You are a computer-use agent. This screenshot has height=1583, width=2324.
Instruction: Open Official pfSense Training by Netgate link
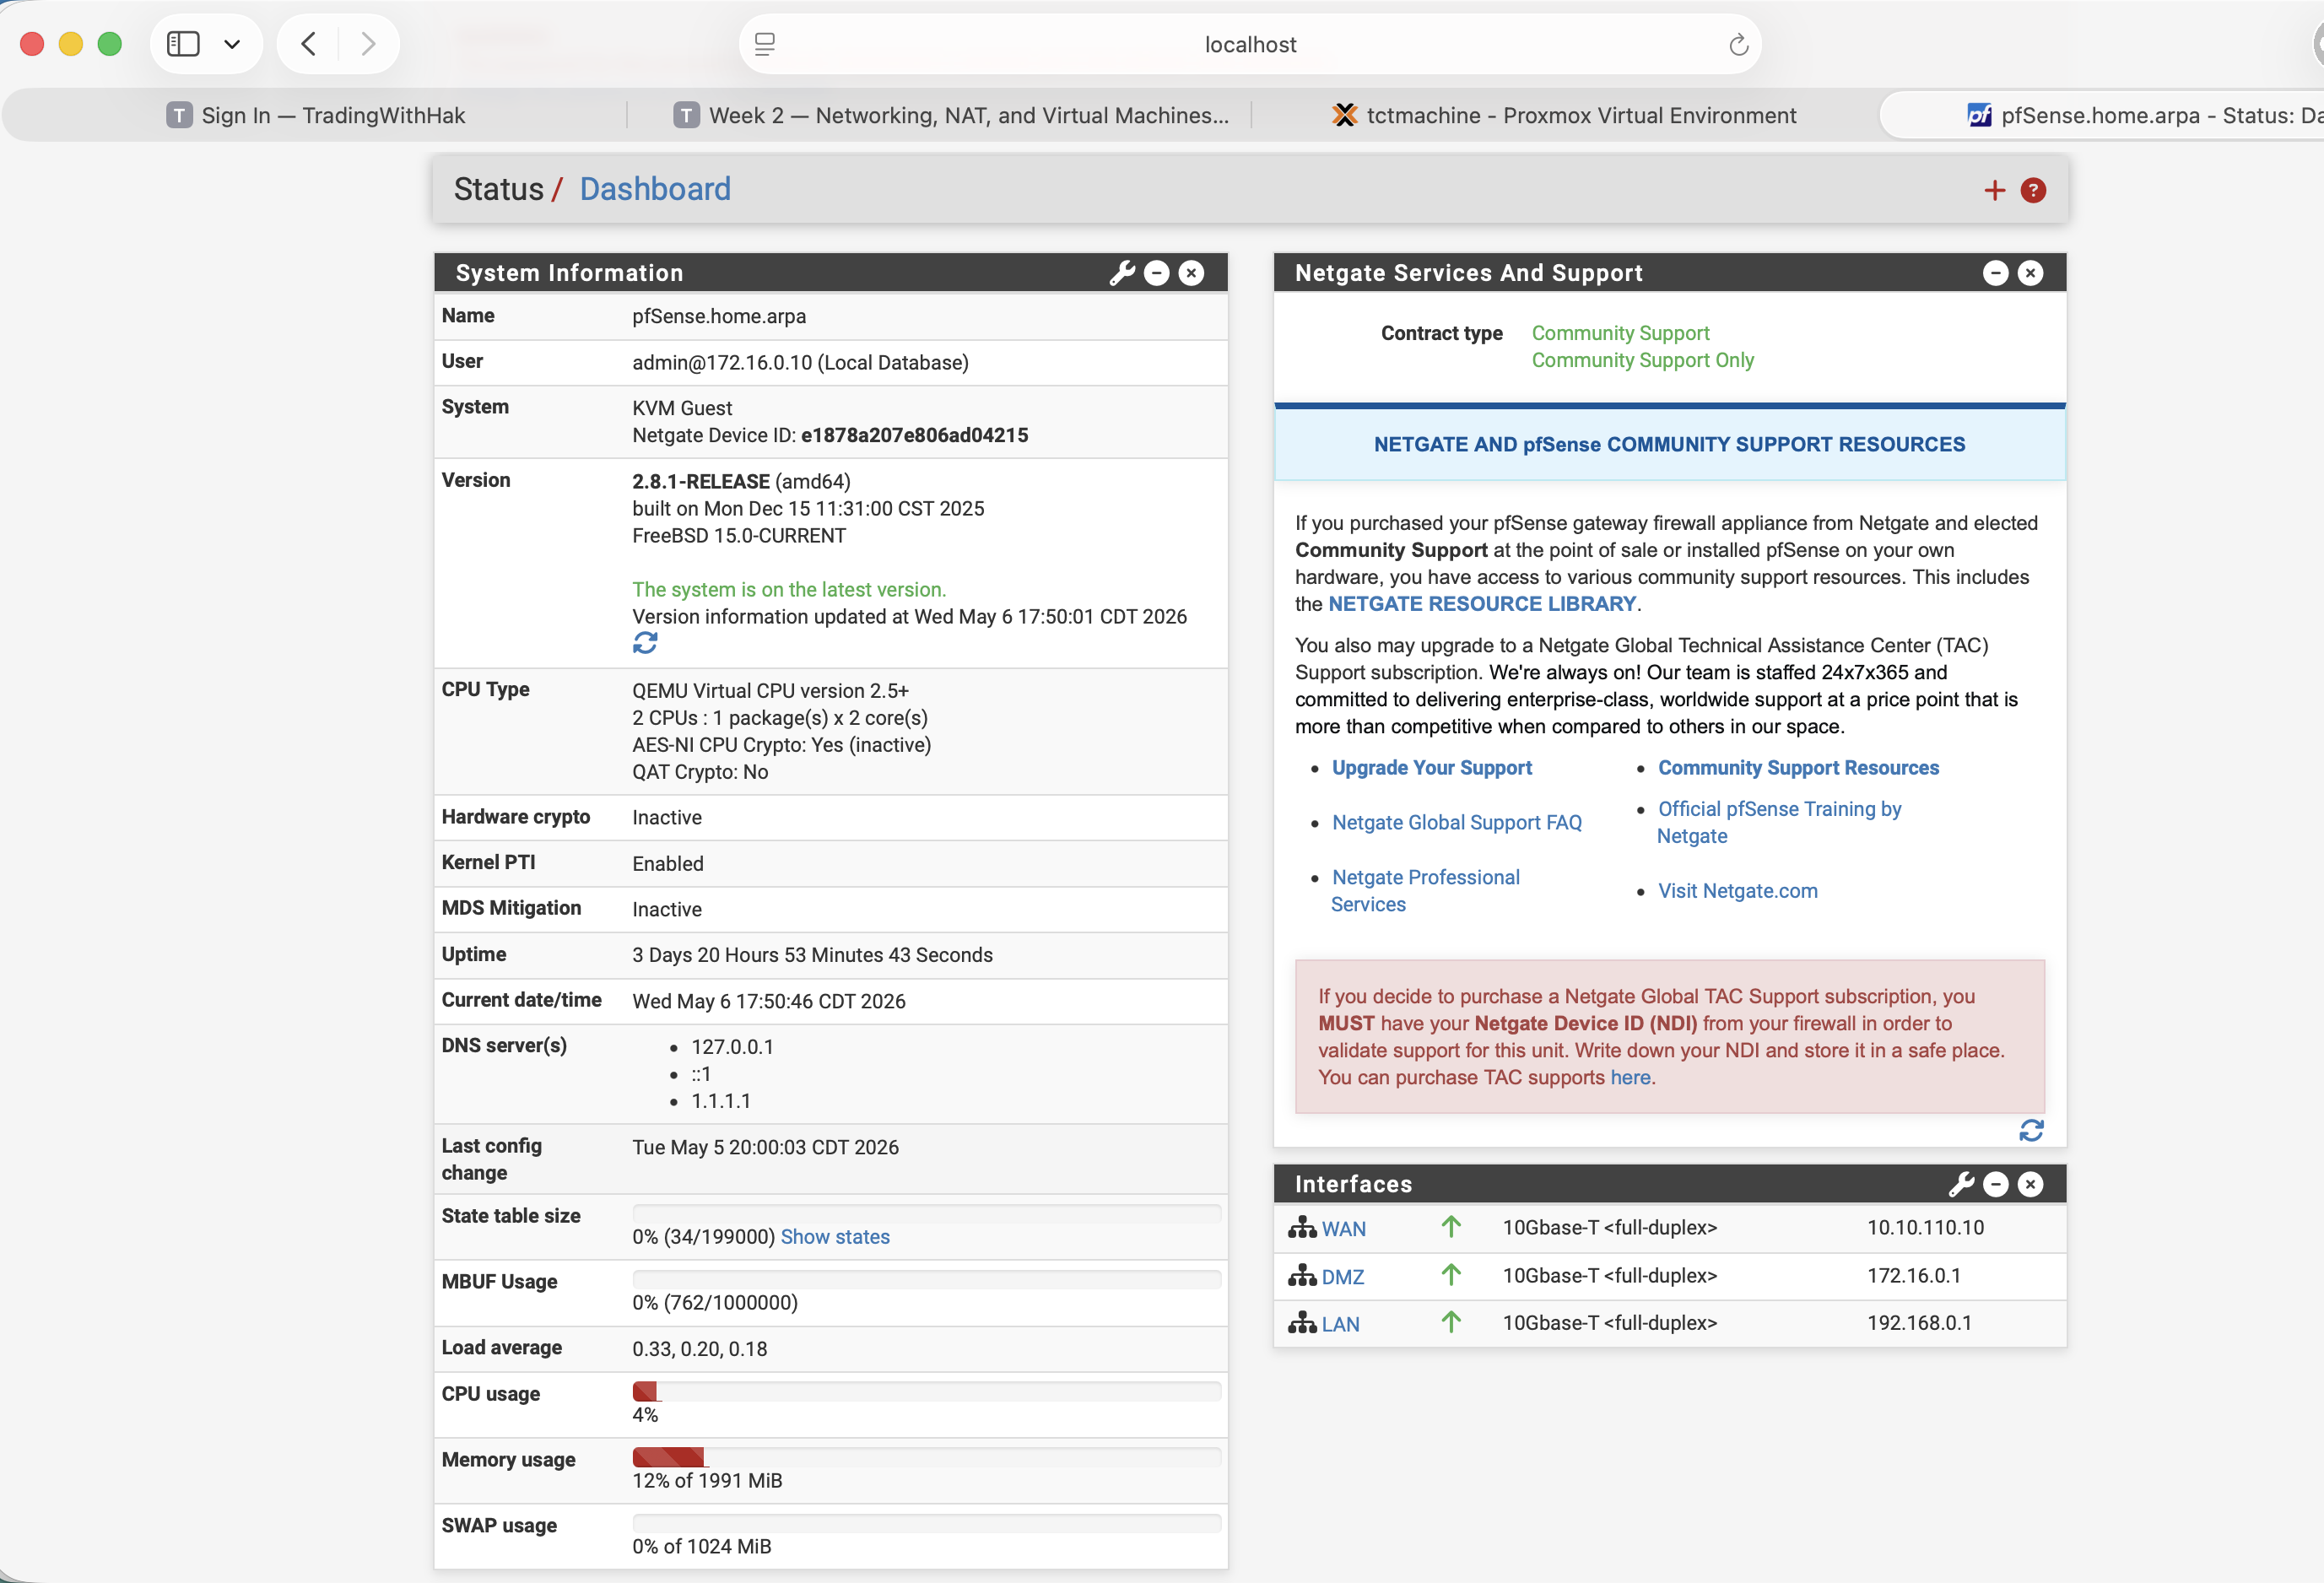pyautogui.click(x=1779, y=823)
